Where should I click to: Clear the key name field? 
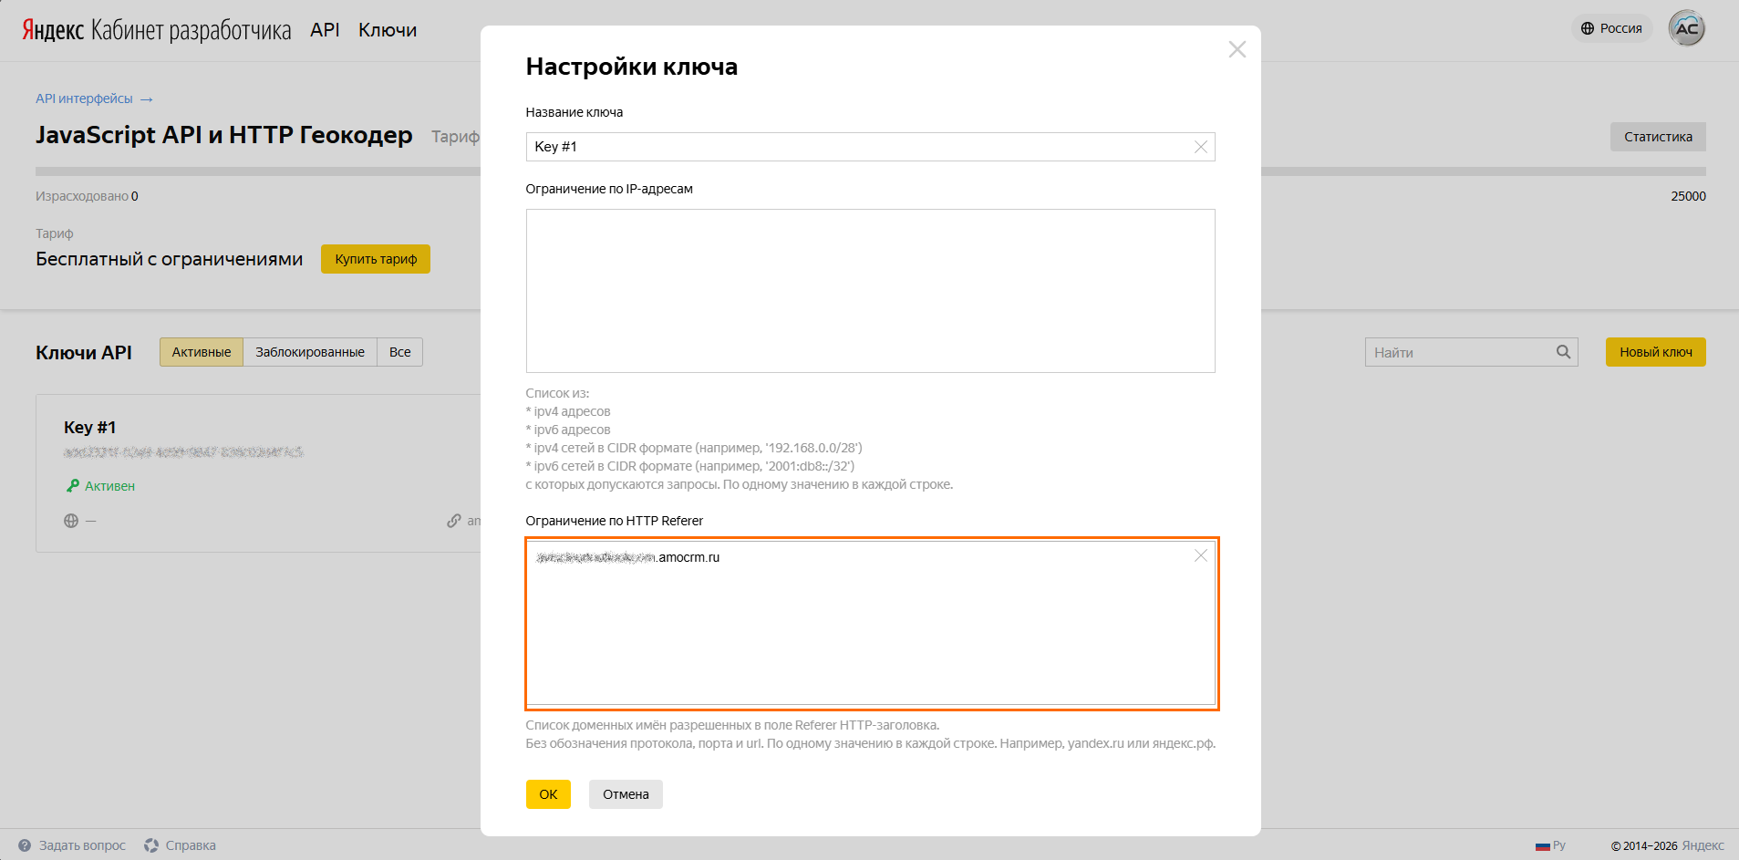[x=1200, y=147]
